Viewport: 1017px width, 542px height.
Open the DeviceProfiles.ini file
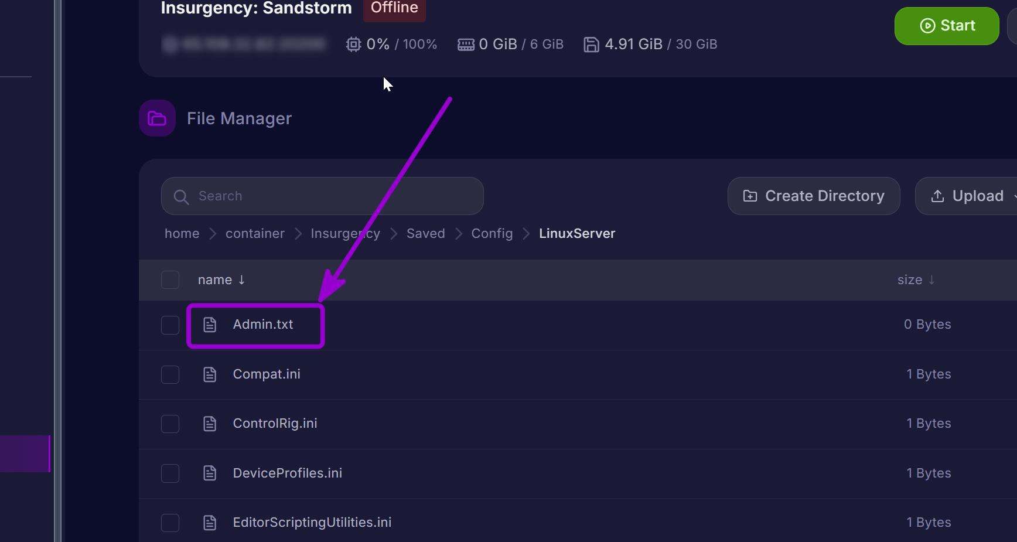pos(288,473)
